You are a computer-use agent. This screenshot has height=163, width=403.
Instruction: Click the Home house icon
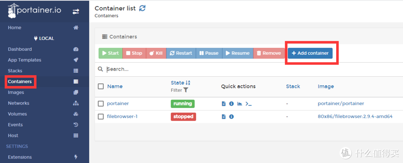coord(76,28)
